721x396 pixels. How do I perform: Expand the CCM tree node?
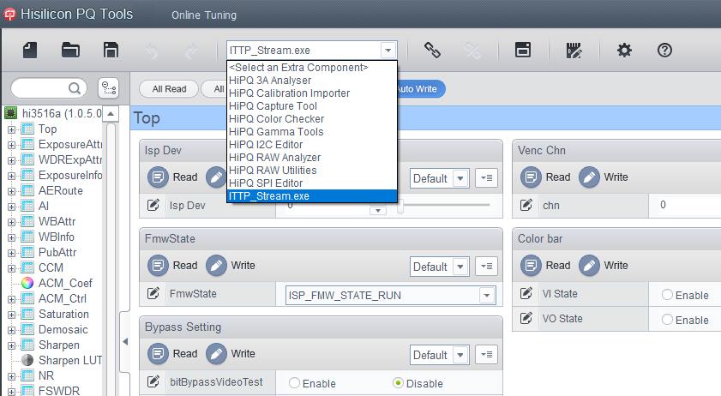(x=11, y=268)
